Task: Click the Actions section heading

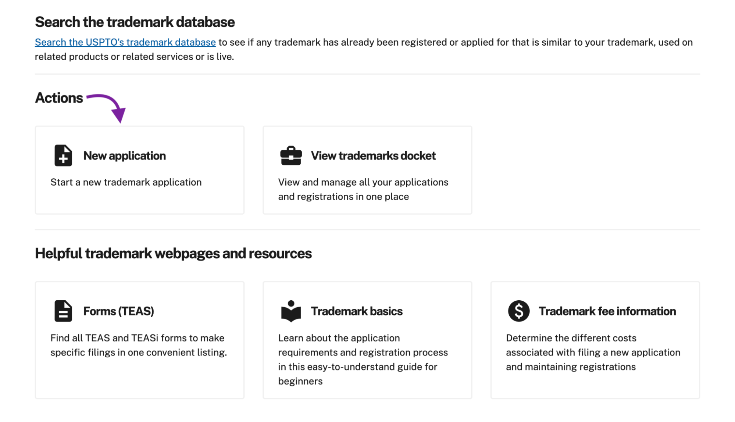Action: (x=59, y=98)
